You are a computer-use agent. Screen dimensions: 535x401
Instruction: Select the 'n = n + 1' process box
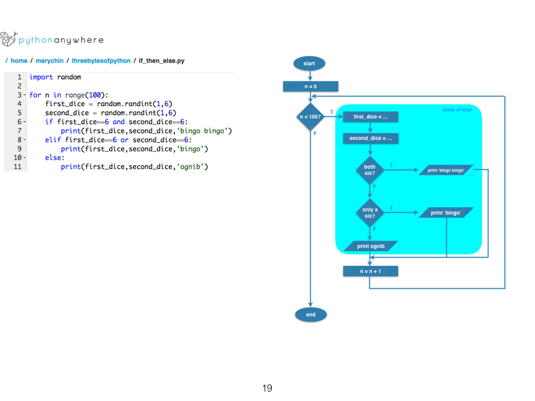point(370,271)
